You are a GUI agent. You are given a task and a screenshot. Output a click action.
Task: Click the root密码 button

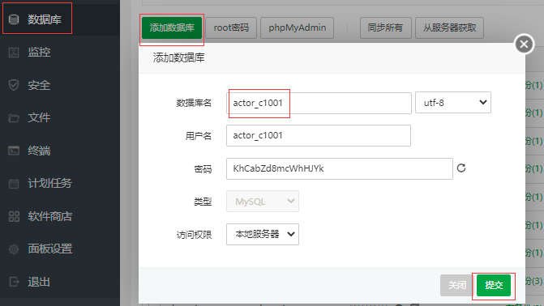coord(231,28)
